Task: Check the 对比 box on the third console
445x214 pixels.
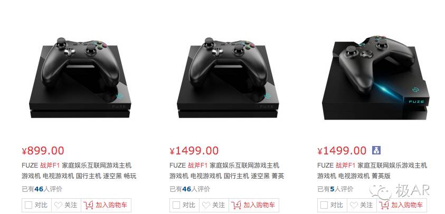Action: pos(324,205)
